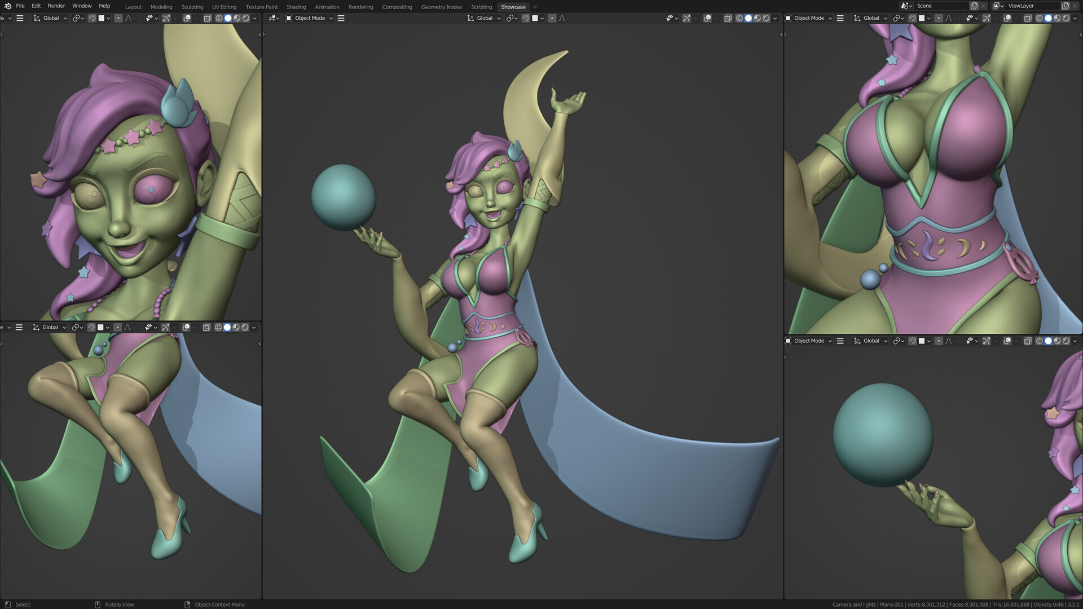Select solid shading in center viewport
The image size is (1083, 609).
(x=749, y=18)
